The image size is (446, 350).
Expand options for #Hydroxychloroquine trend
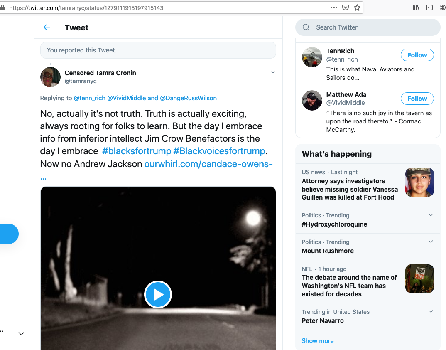(431, 215)
